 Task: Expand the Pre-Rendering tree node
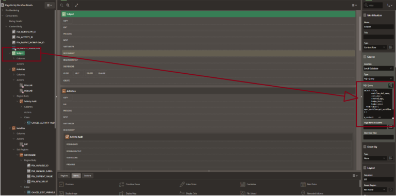coord(3,10)
